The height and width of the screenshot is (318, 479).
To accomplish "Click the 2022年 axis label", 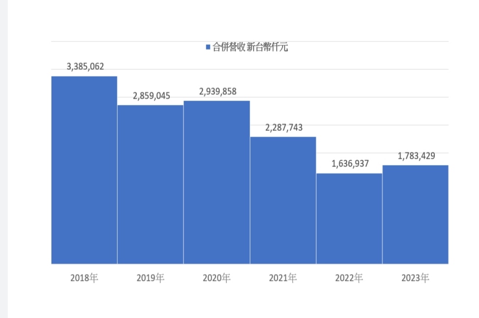I will point(349,278).
